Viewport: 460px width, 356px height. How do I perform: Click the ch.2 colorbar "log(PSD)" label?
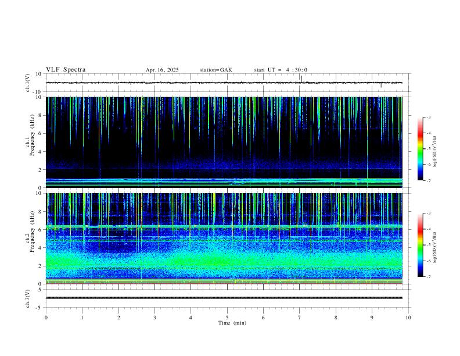[434, 248]
